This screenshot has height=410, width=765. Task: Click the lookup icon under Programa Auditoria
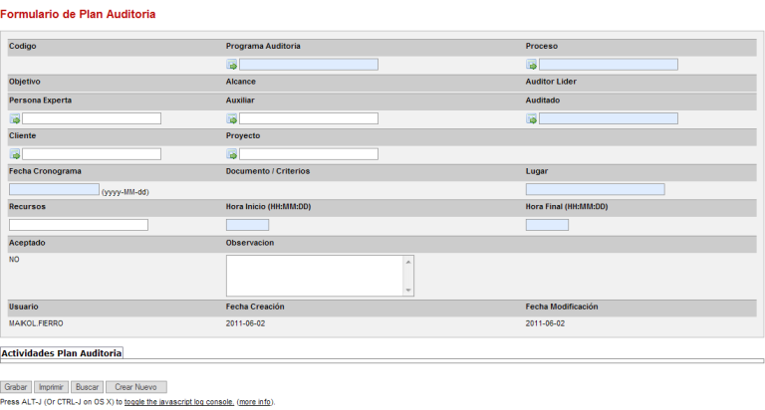coord(232,65)
